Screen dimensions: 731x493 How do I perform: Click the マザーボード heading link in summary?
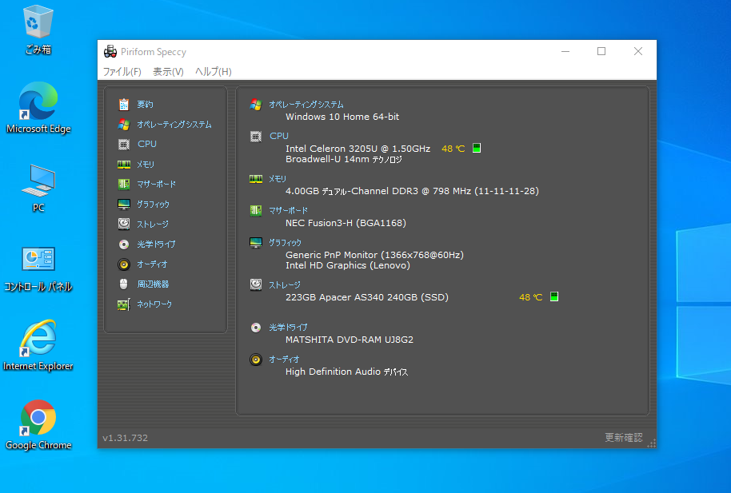288,211
